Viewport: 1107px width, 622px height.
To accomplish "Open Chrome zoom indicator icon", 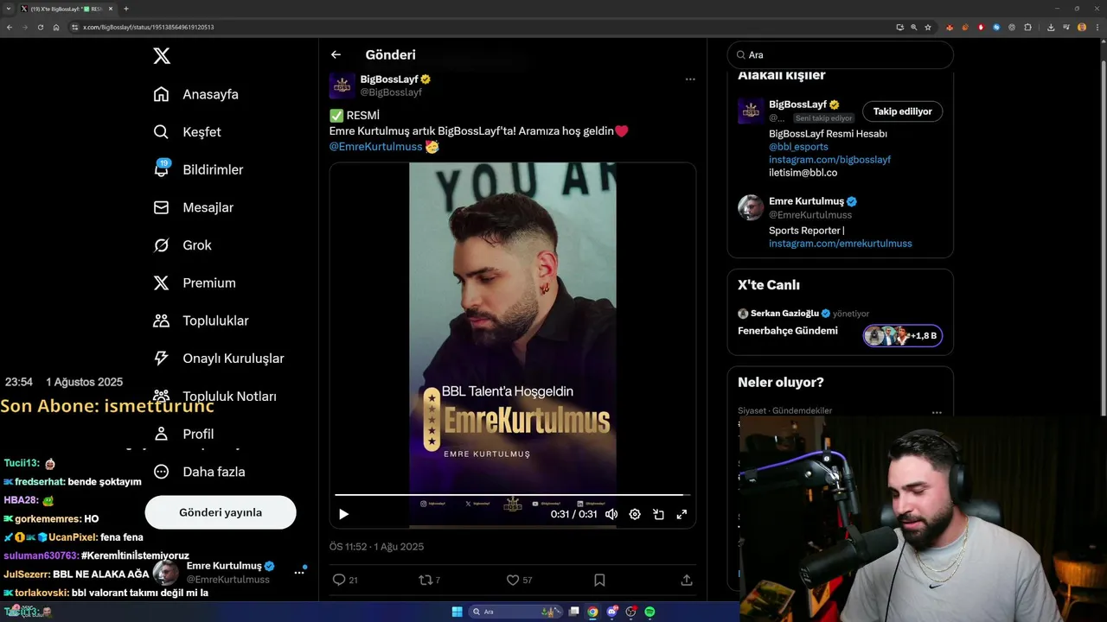I will [914, 28].
